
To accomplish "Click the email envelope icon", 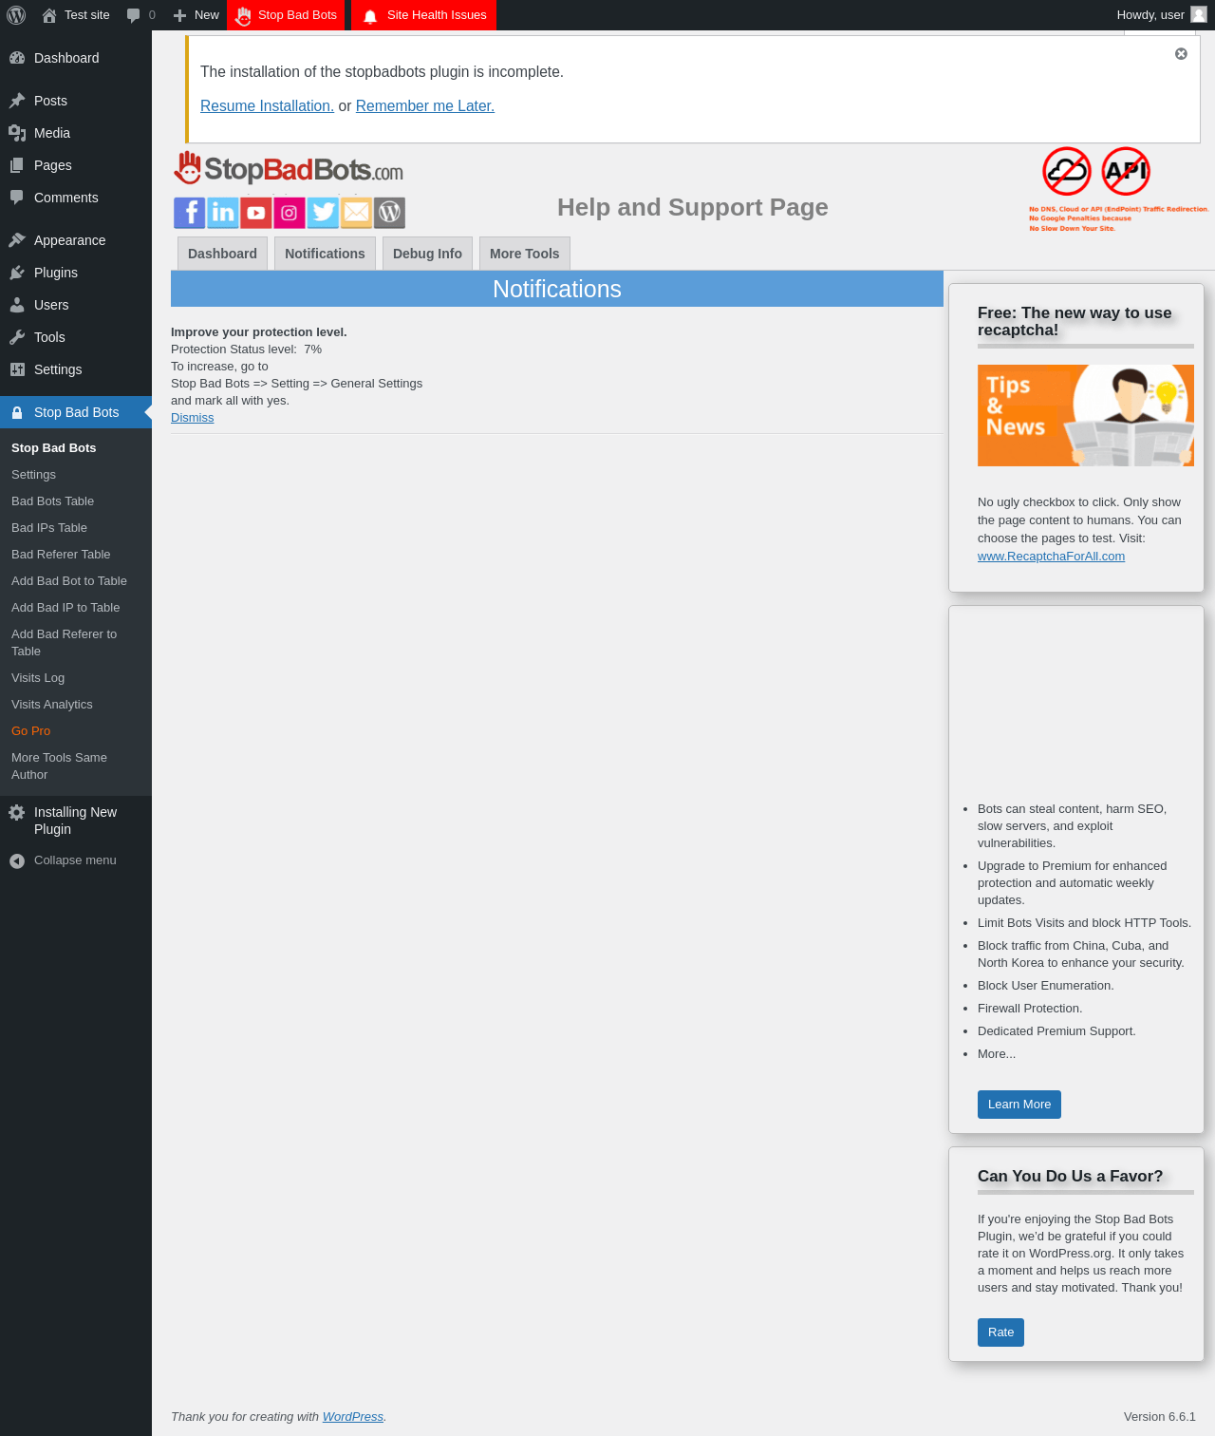I will click(356, 213).
